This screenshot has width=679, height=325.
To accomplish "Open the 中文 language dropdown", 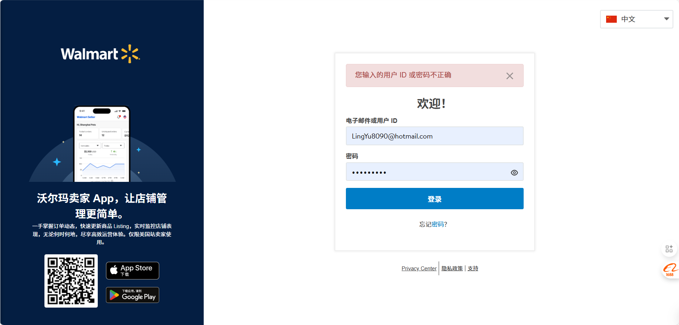I will click(636, 19).
